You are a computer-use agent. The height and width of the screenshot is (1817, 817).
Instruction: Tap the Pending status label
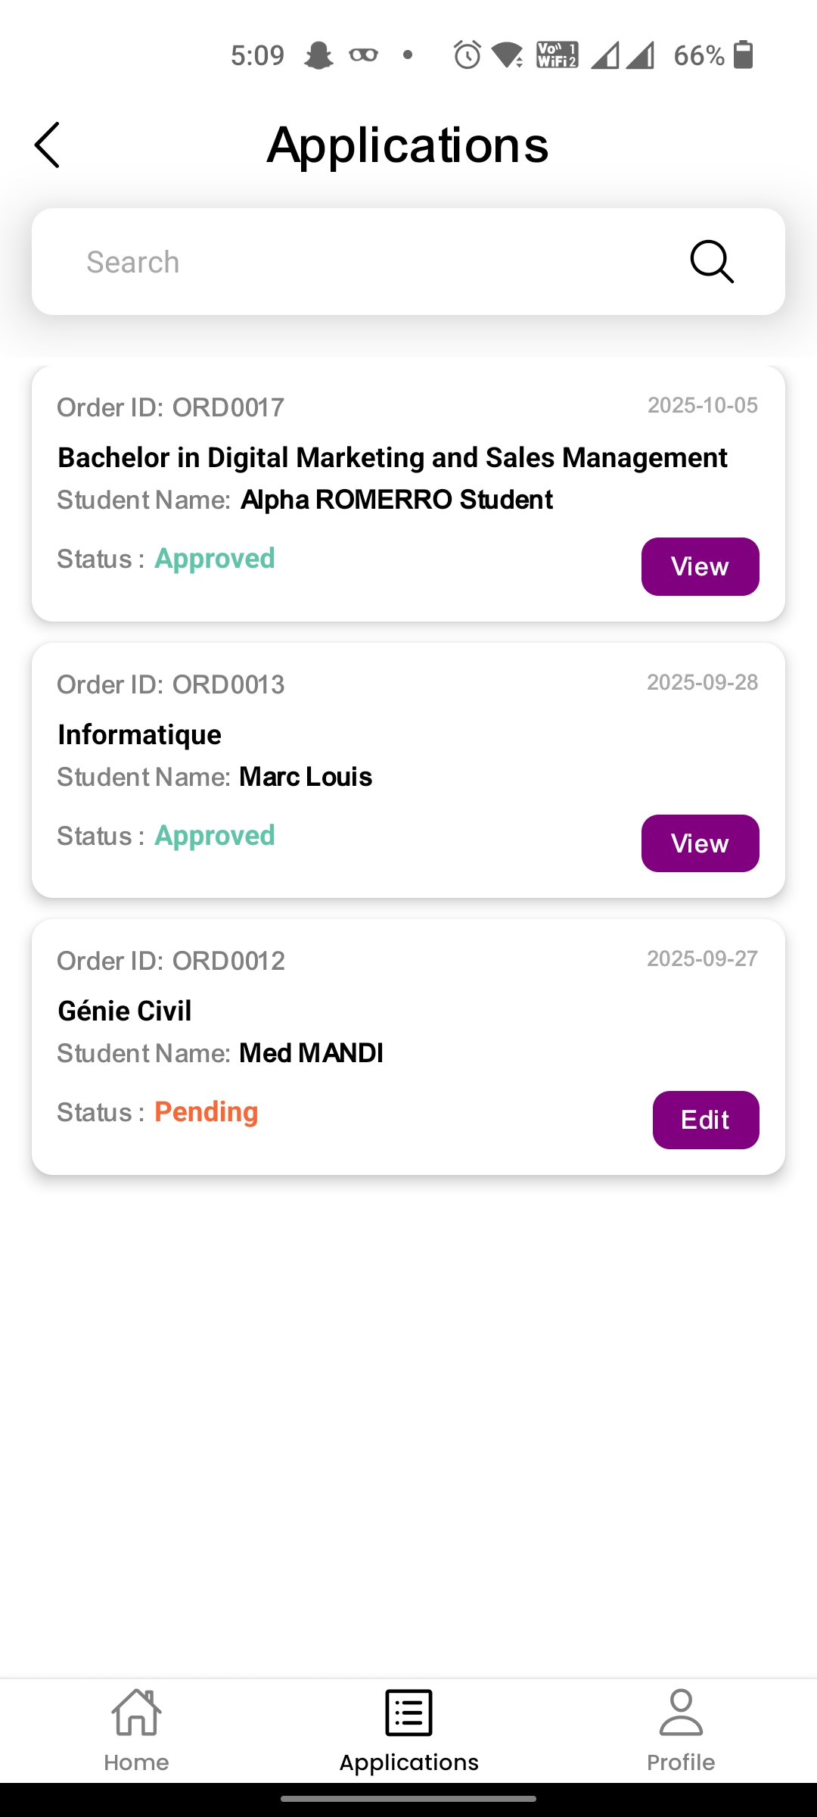(207, 1112)
